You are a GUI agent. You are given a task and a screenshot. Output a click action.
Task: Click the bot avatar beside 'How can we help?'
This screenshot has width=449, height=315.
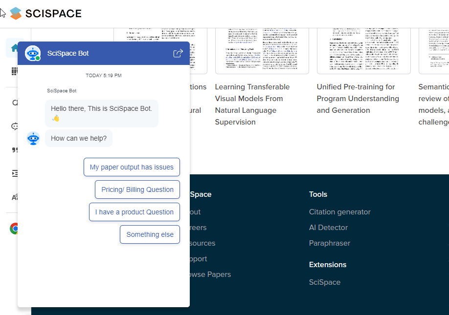[x=33, y=138]
